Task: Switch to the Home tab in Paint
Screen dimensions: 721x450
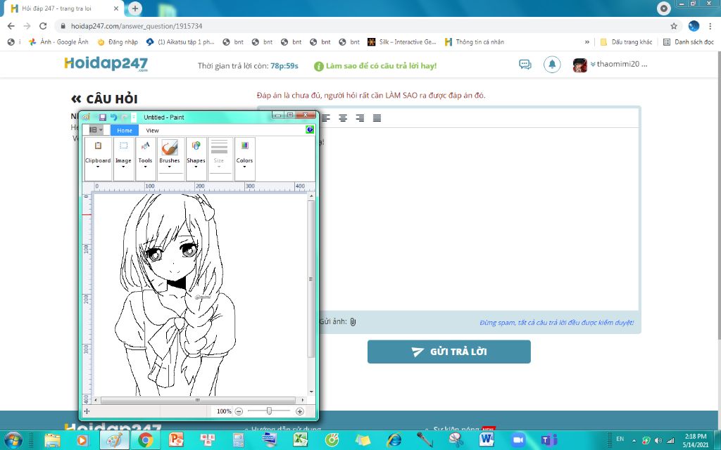Action: [125, 130]
